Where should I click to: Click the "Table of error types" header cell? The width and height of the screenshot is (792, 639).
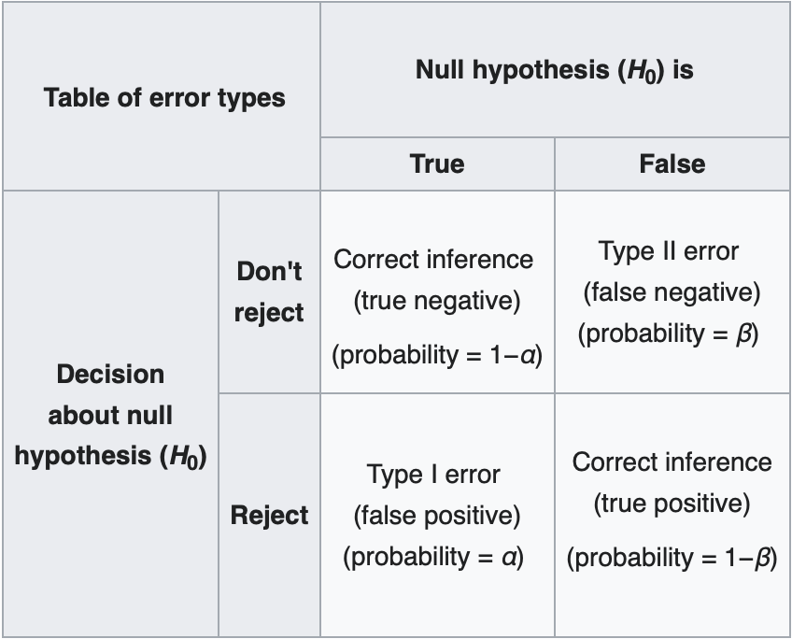(x=164, y=97)
